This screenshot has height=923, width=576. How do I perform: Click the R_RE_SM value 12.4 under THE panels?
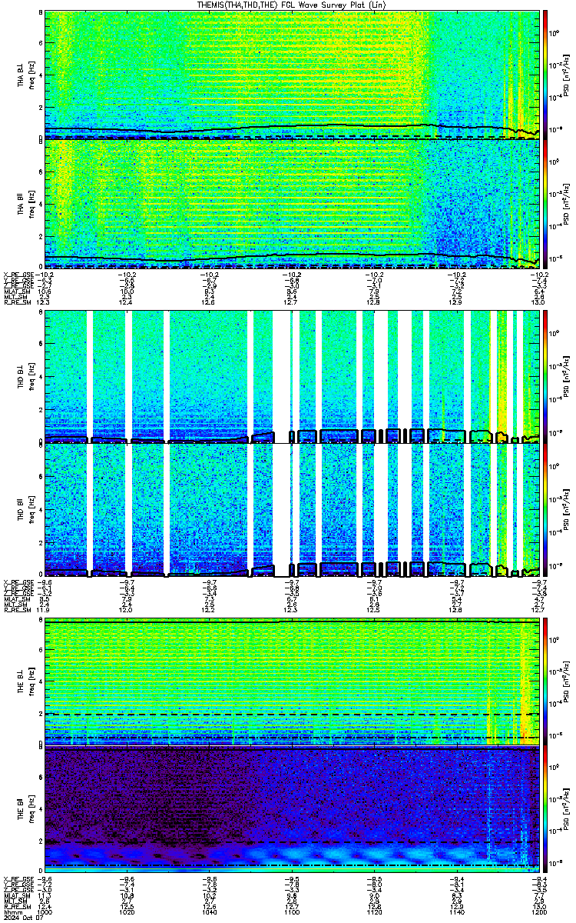[x=45, y=906]
